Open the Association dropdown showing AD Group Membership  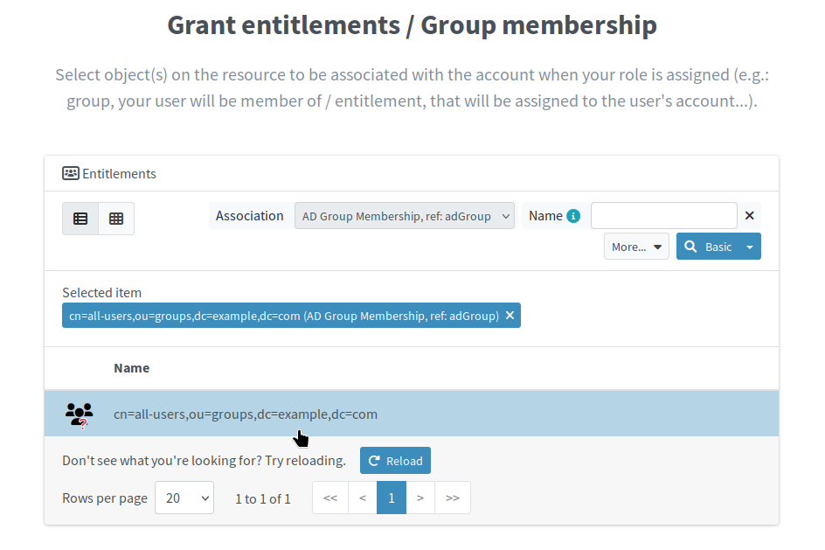(x=404, y=215)
